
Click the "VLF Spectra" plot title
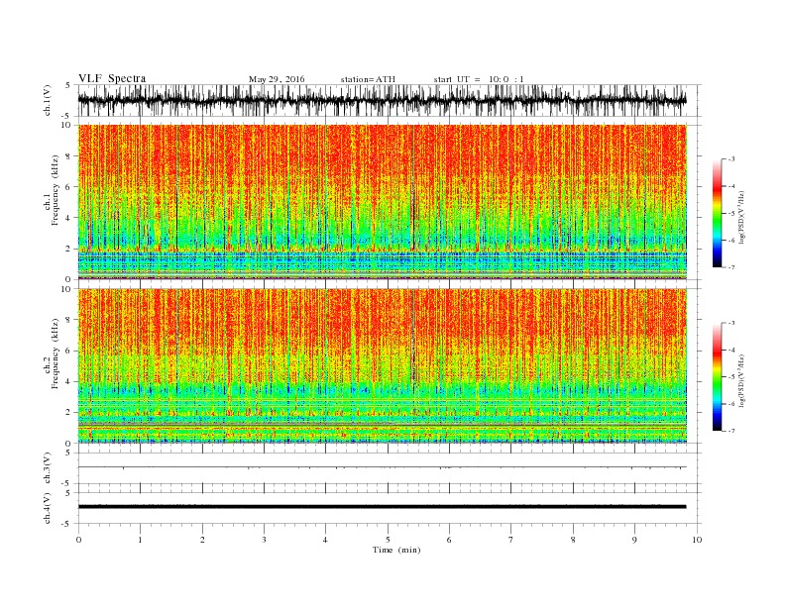click(112, 78)
